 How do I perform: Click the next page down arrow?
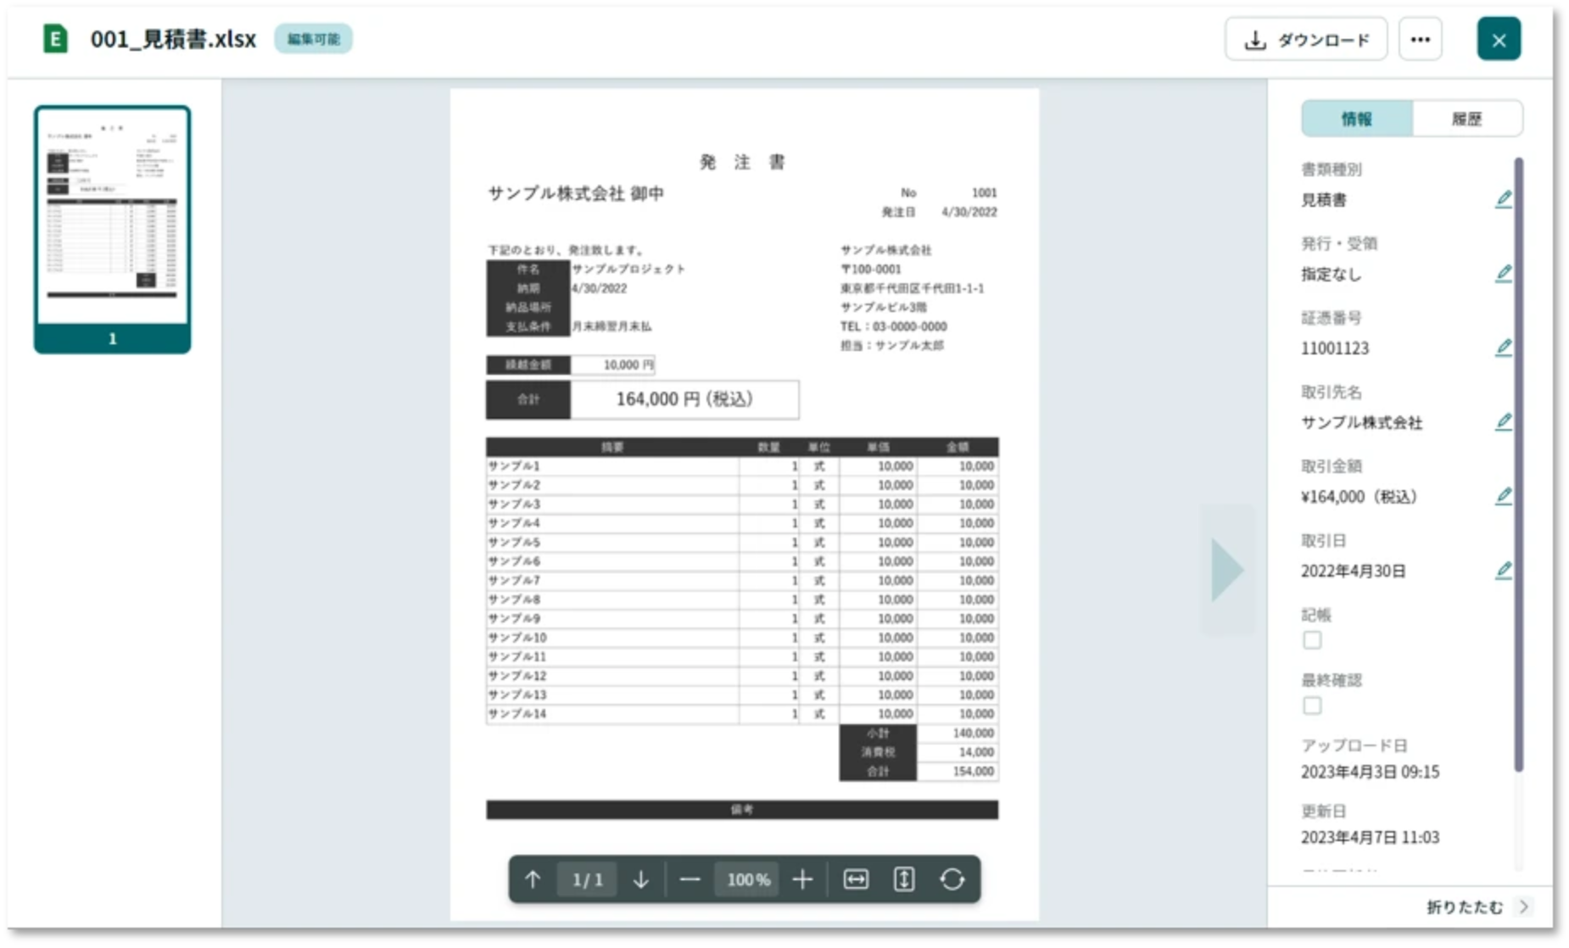click(x=641, y=879)
